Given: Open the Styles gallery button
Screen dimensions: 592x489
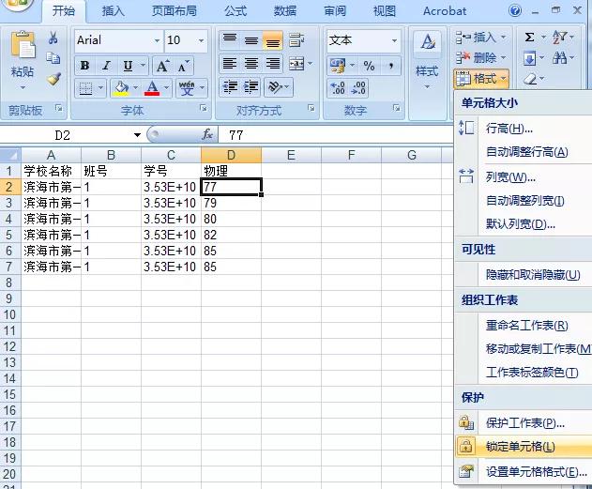Looking at the screenshot, I should [427, 60].
